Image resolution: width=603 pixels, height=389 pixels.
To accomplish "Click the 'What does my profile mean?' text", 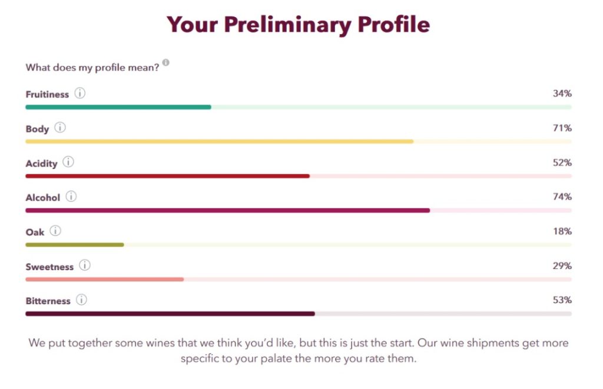I will (x=92, y=68).
